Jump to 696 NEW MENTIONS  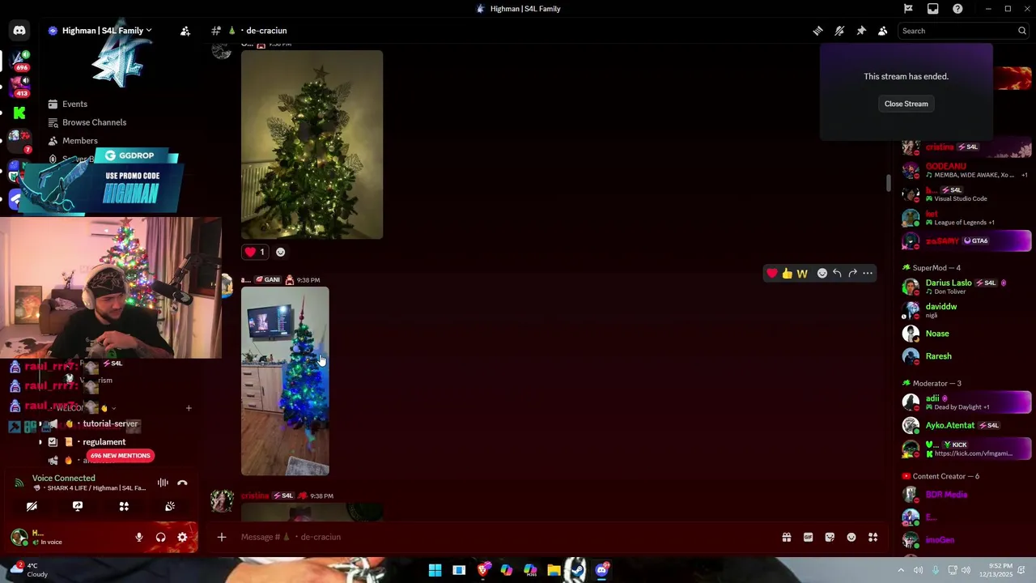pyautogui.click(x=120, y=456)
